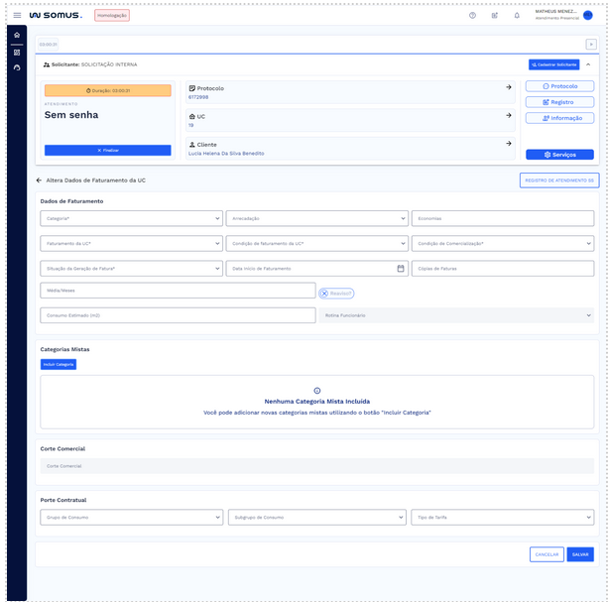This screenshot has height=602, width=608.
Task: Click the Consumo Estimado (m3) input field
Action: tap(178, 315)
